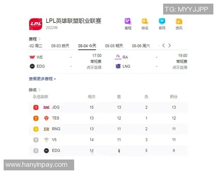The height and width of the screenshot is (174, 217).
Task: Select the -02 周二 date tab
Action: point(35,46)
